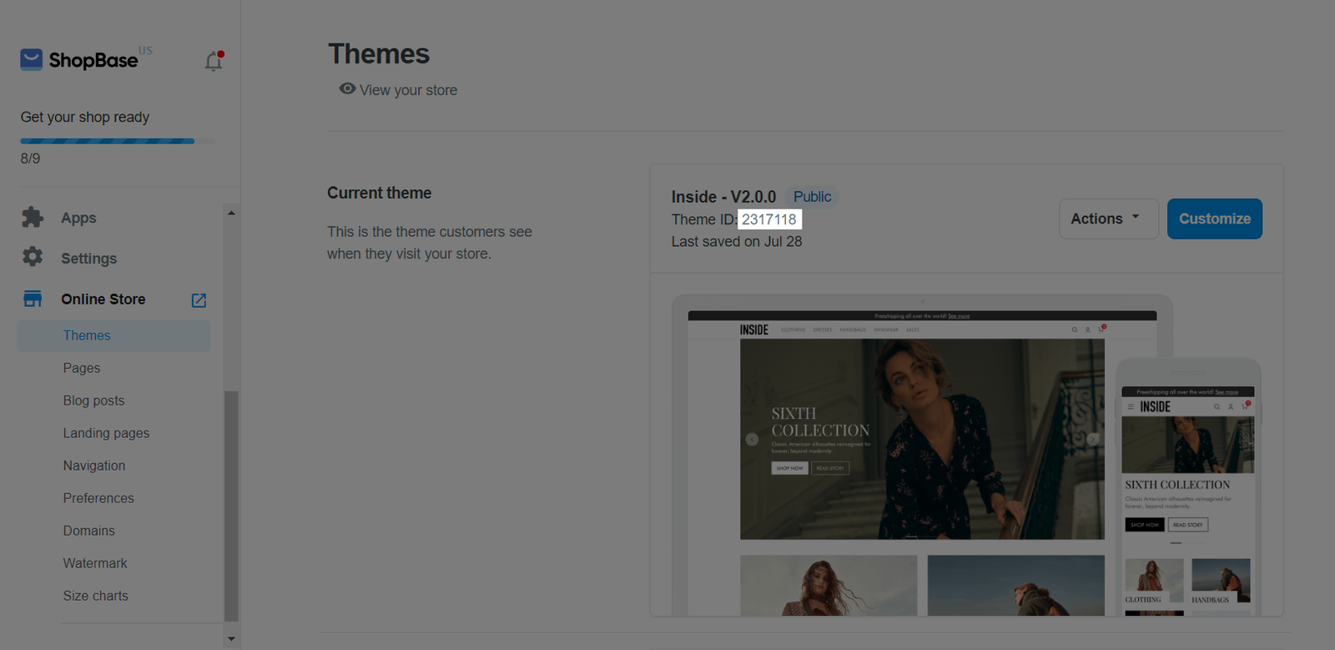Image resolution: width=1335 pixels, height=650 pixels.
Task: Click the Apps puzzle piece icon
Action: pos(33,218)
